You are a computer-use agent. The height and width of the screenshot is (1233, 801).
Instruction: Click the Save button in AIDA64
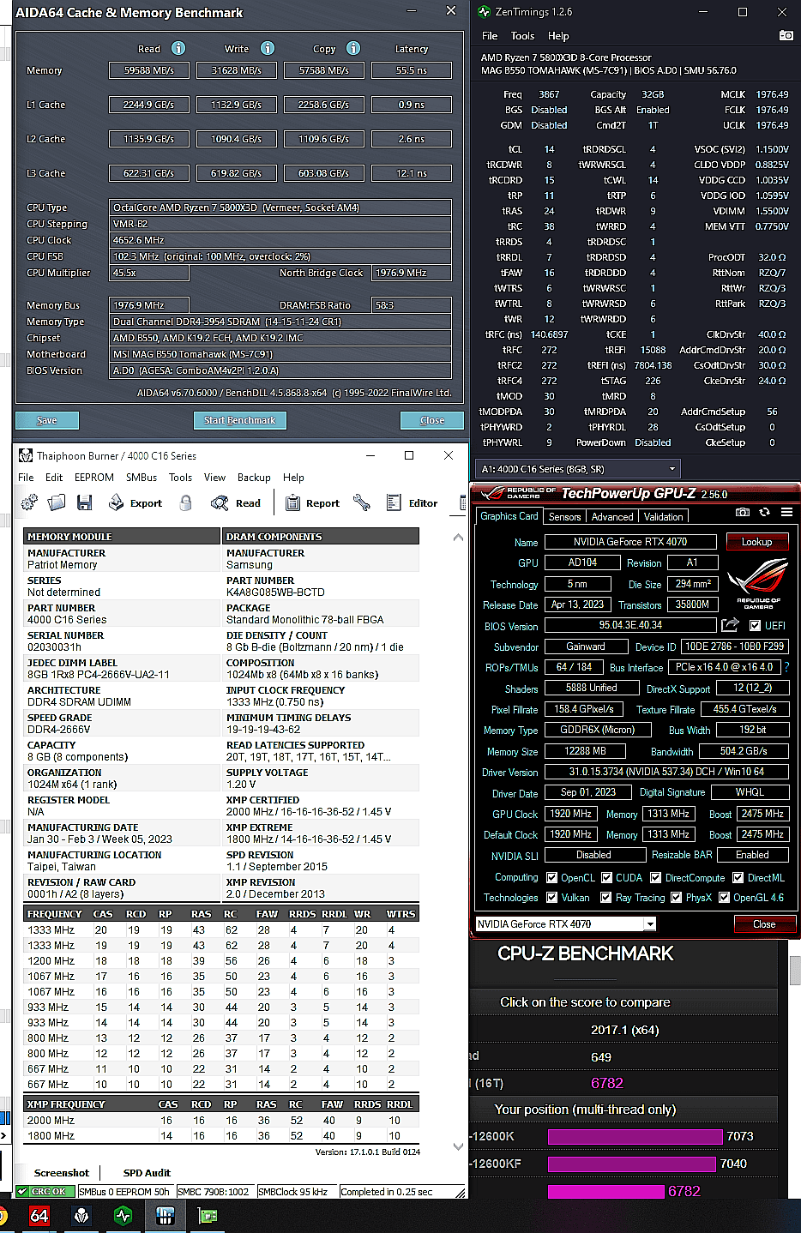[x=47, y=420]
